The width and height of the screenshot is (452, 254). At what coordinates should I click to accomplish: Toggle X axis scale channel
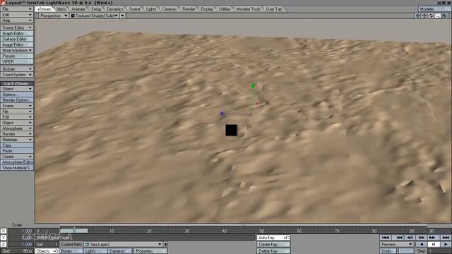click(3, 231)
